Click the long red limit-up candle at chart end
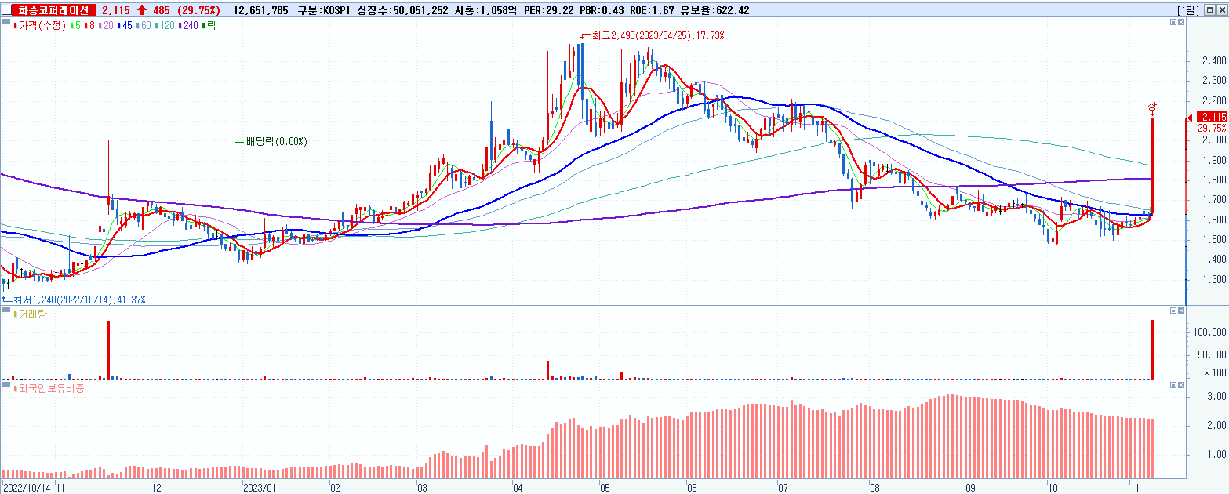The height and width of the screenshot is (494, 1229). pos(1152,165)
